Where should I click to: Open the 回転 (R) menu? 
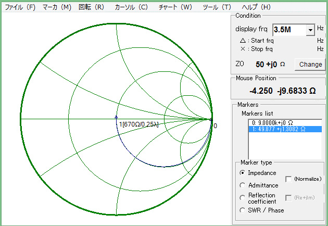coord(91,7)
